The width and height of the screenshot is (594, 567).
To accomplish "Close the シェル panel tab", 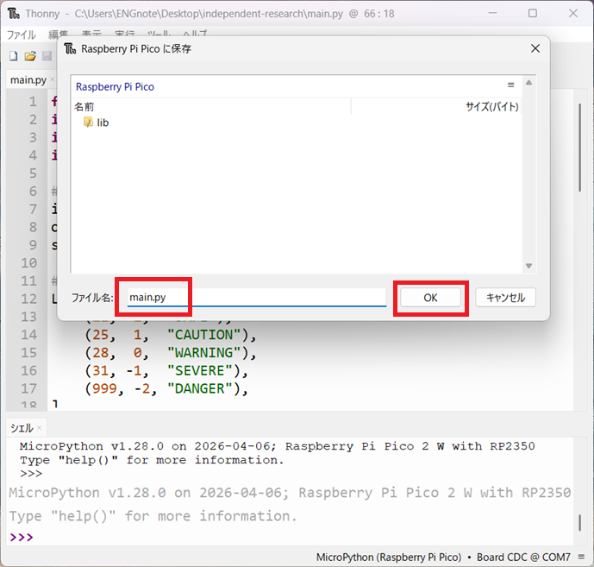I will tap(40, 428).
